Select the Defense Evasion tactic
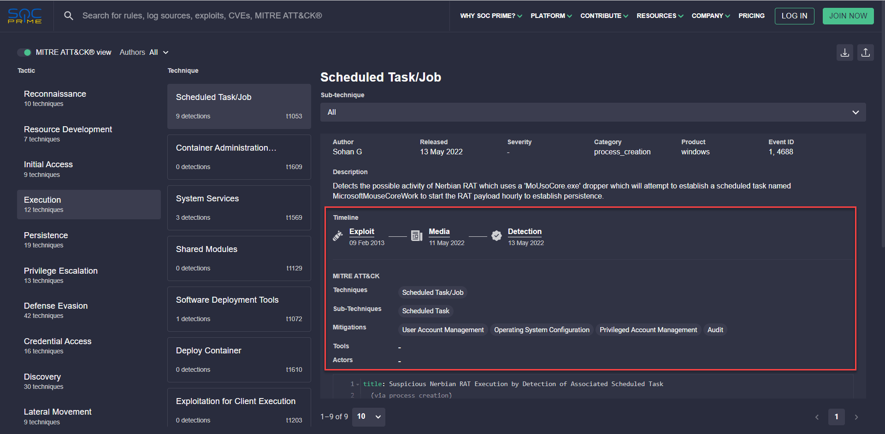The image size is (885, 434). point(89,311)
